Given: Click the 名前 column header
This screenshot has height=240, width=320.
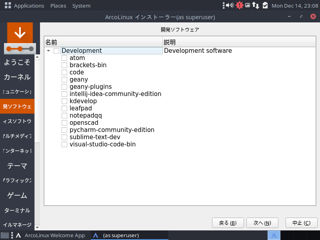Looking at the screenshot, I should coord(103,42).
